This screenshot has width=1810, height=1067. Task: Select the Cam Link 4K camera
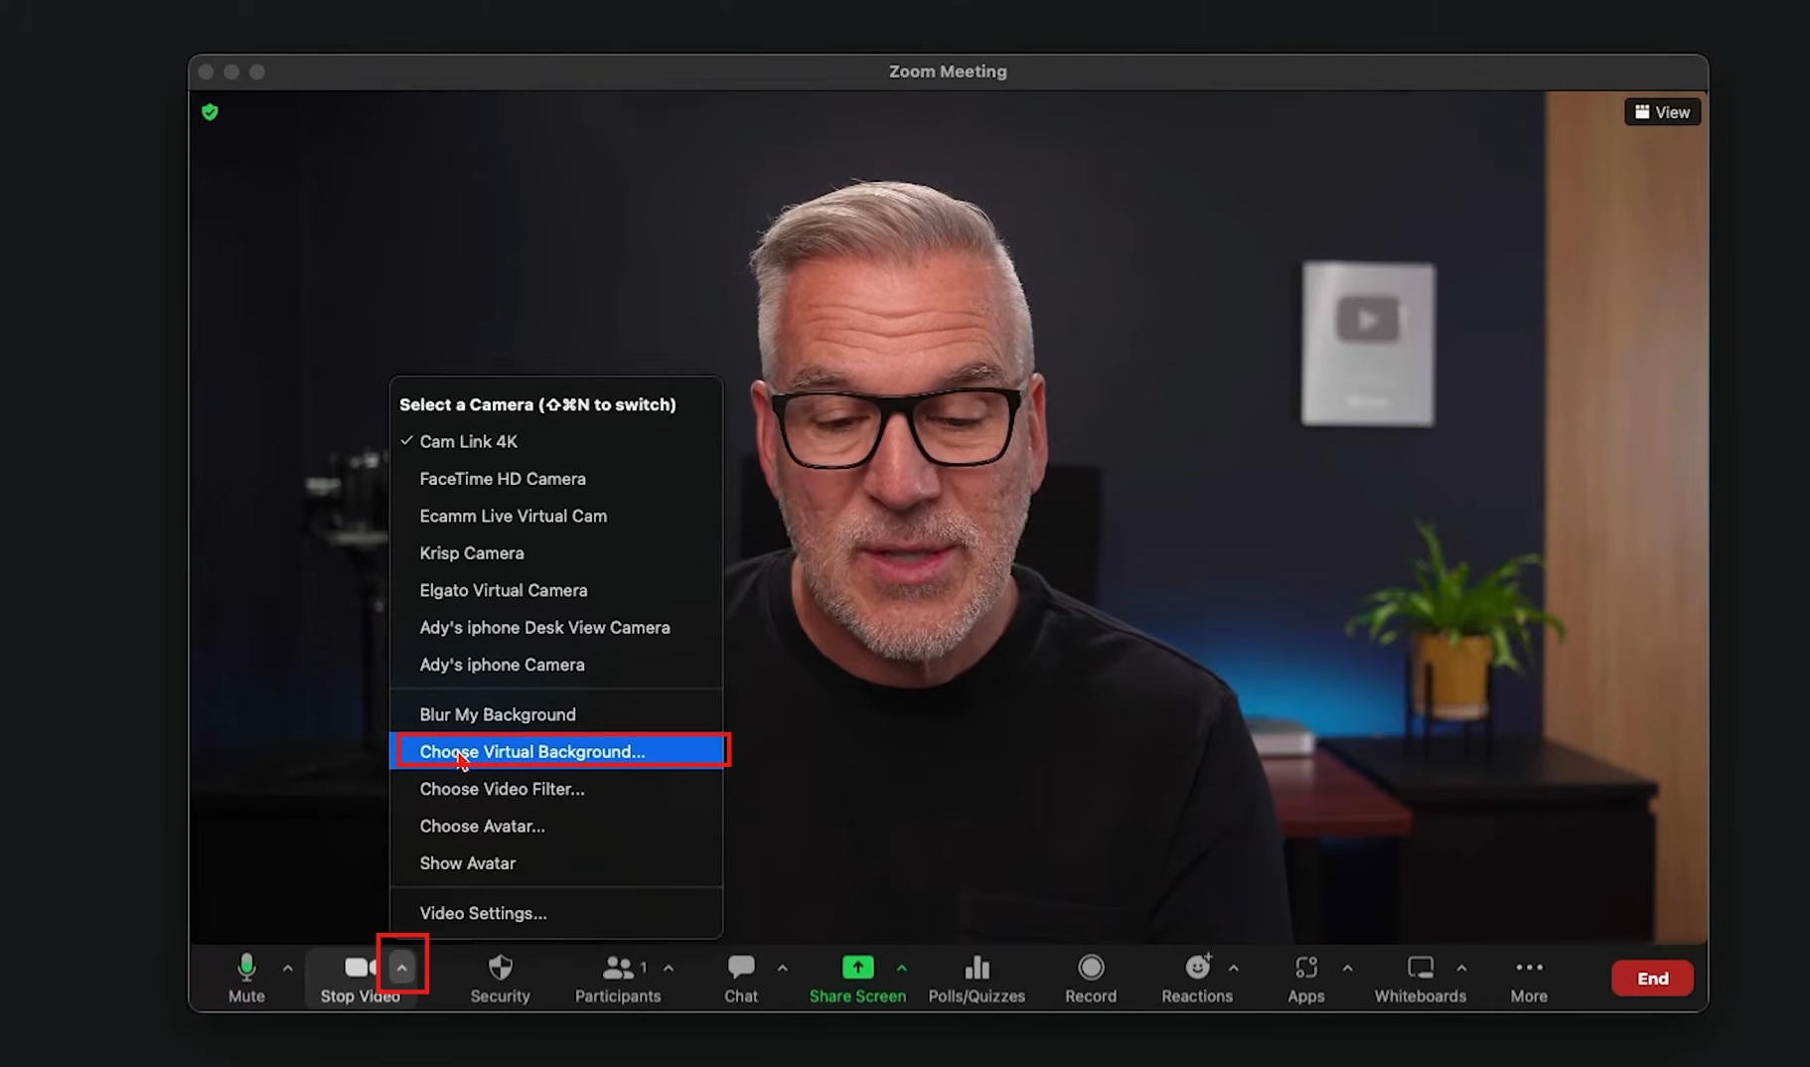pos(556,441)
